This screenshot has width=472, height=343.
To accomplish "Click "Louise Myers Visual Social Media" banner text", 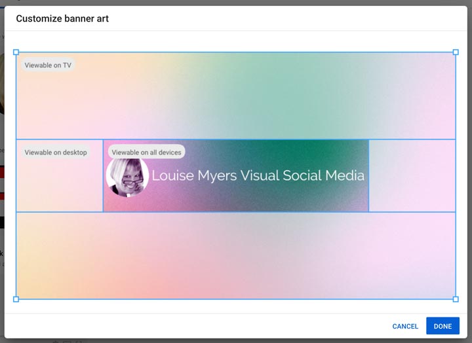I will (258, 175).
